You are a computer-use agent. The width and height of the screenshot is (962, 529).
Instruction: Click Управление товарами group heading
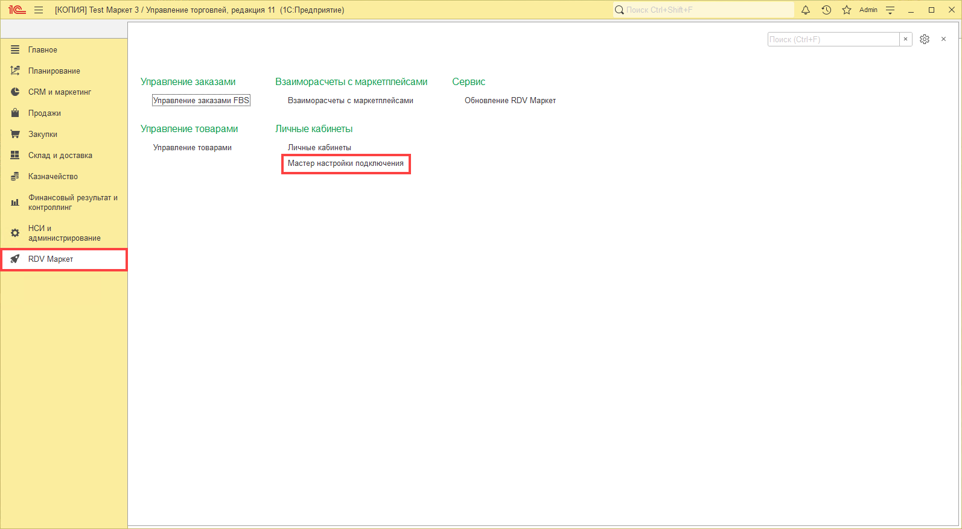(190, 128)
